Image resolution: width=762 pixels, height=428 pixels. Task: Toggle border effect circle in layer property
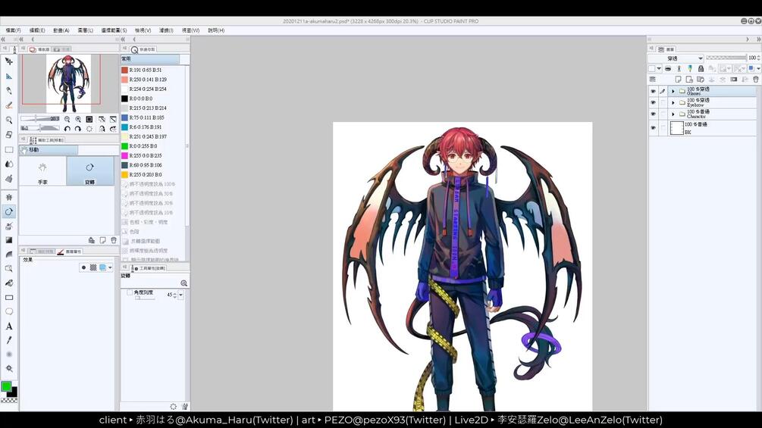point(83,267)
